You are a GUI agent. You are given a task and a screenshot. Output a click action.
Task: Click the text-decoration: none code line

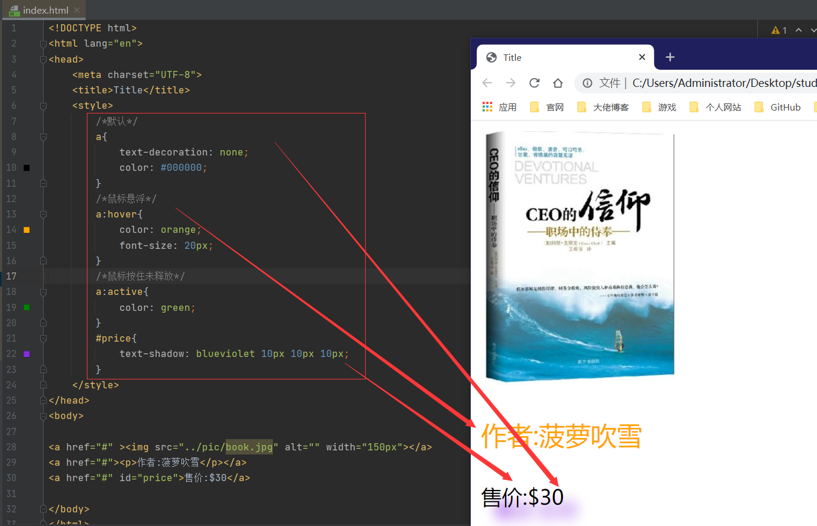184,152
